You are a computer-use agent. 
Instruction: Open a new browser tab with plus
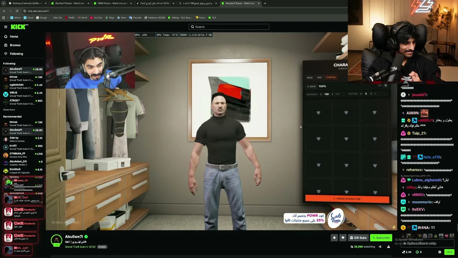tap(265, 3)
